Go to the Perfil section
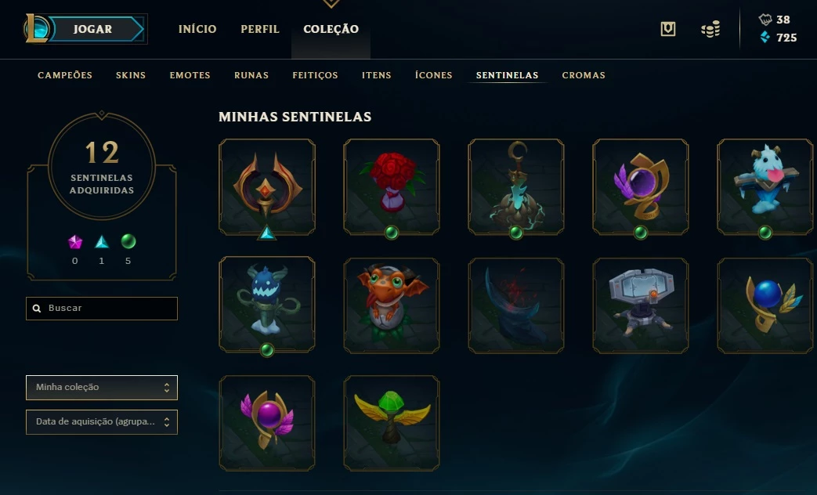This screenshot has height=495, width=817. pyautogui.click(x=260, y=29)
